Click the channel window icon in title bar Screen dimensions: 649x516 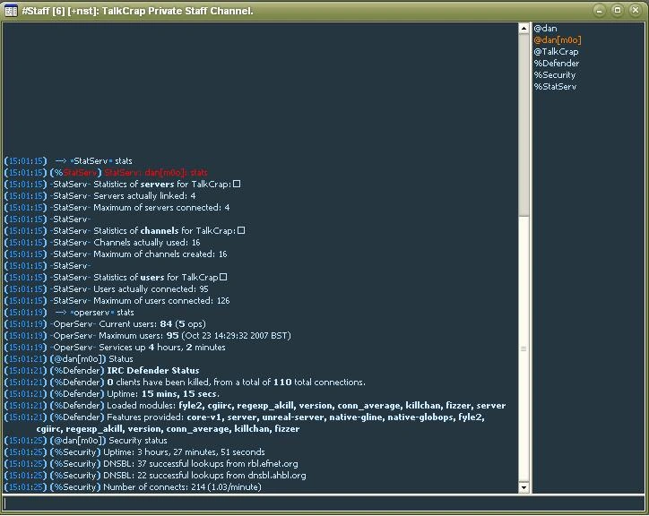11,11
